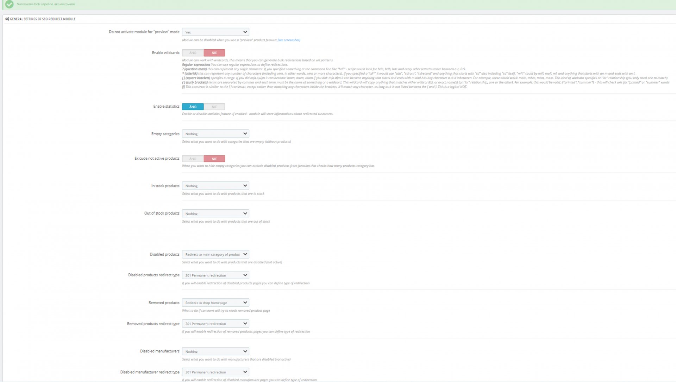Open the Removed products dropdown
This screenshot has height=382, width=676.
(x=215, y=303)
